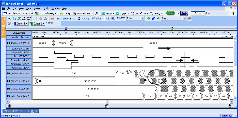Viewport: 238px width, 118px height.
Task: Open the View menu
Action: click(21, 8)
